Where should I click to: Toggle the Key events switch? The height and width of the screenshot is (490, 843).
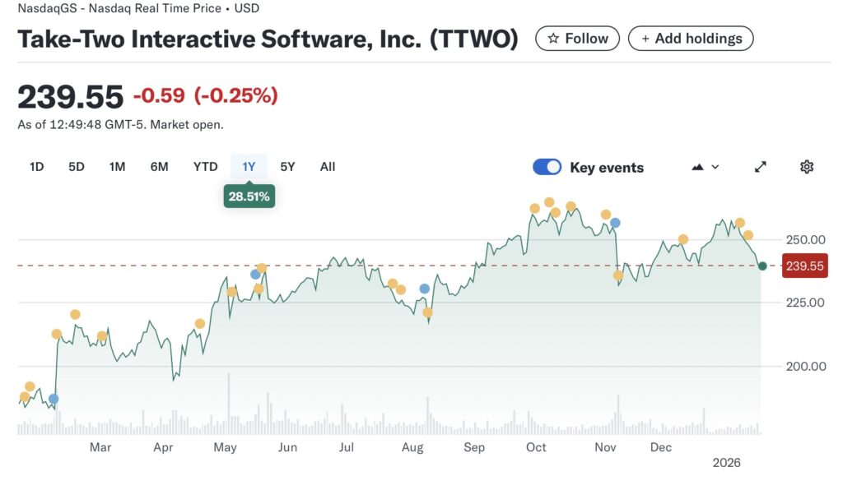click(547, 167)
